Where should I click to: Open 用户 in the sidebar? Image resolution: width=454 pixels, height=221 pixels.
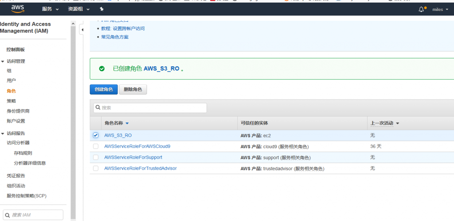tap(11, 80)
